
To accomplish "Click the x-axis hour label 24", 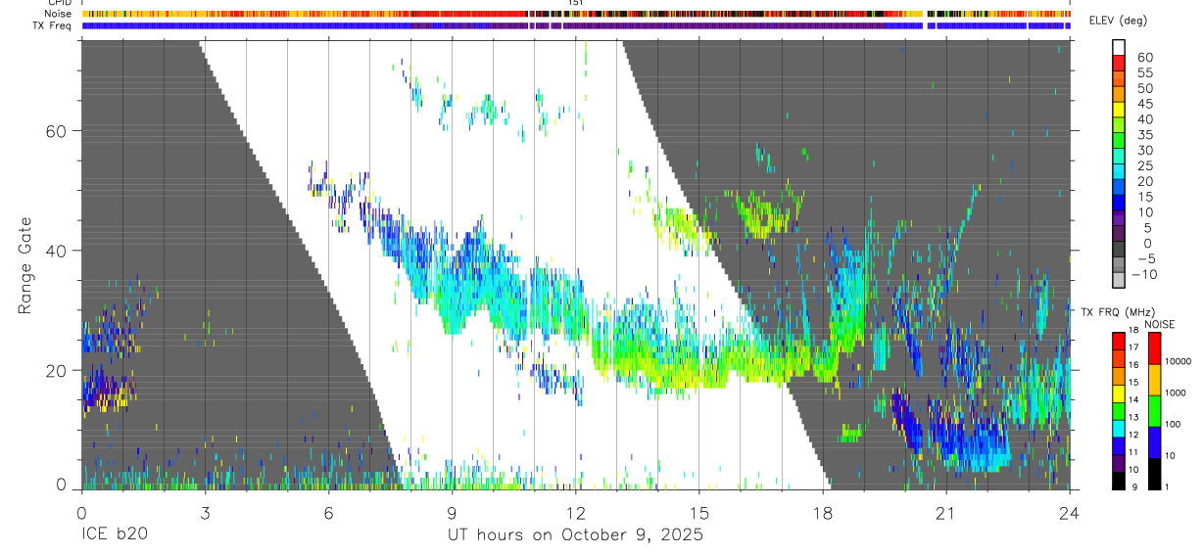I will [1070, 512].
